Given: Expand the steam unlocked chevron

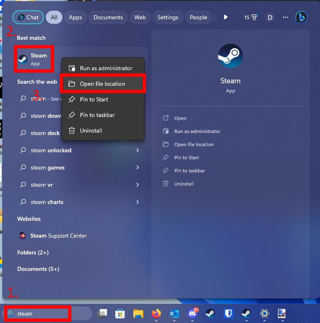Looking at the screenshot, I should [137, 150].
